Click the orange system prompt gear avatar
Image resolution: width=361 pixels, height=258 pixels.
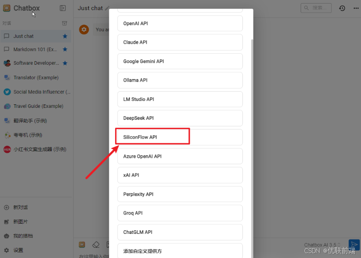point(84,29)
